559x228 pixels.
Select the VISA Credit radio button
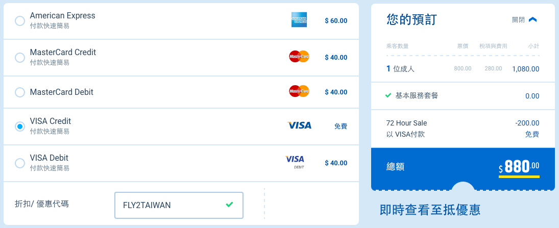coord(19,126)
